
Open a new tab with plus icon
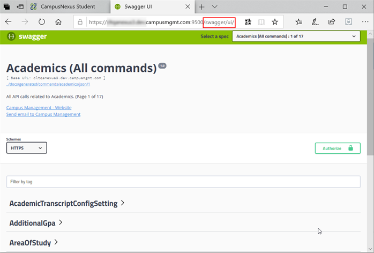(201, 7)
